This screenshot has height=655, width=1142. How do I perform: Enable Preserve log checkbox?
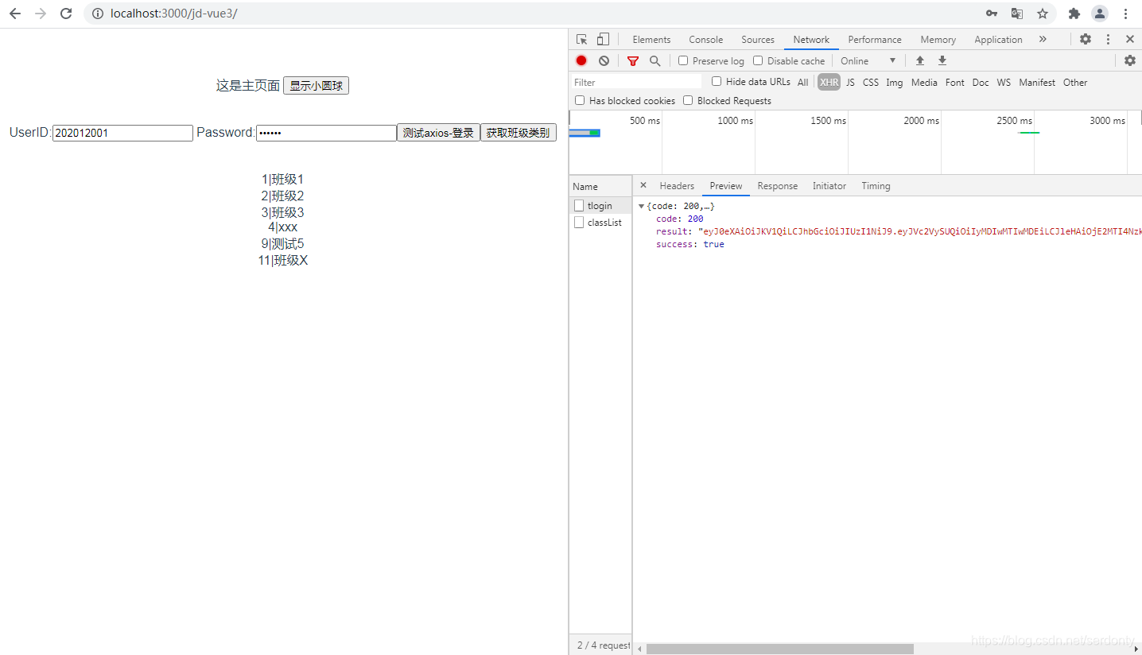click(683, 60)
